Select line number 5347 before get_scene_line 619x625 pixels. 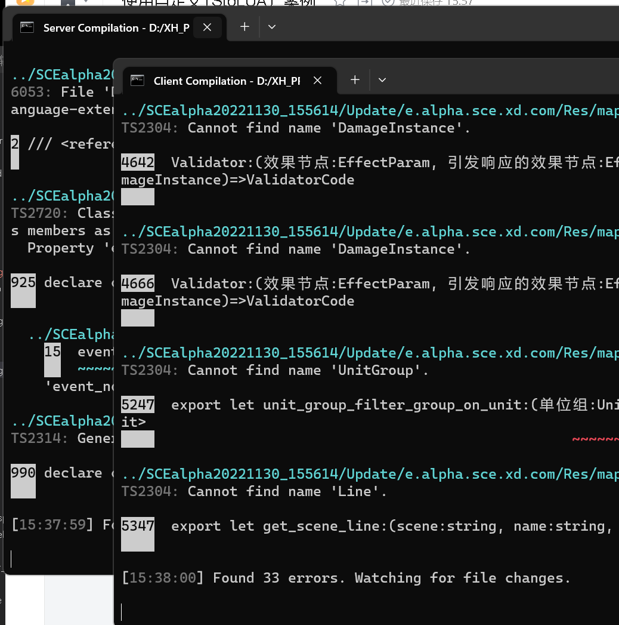[x=138, y=526]
